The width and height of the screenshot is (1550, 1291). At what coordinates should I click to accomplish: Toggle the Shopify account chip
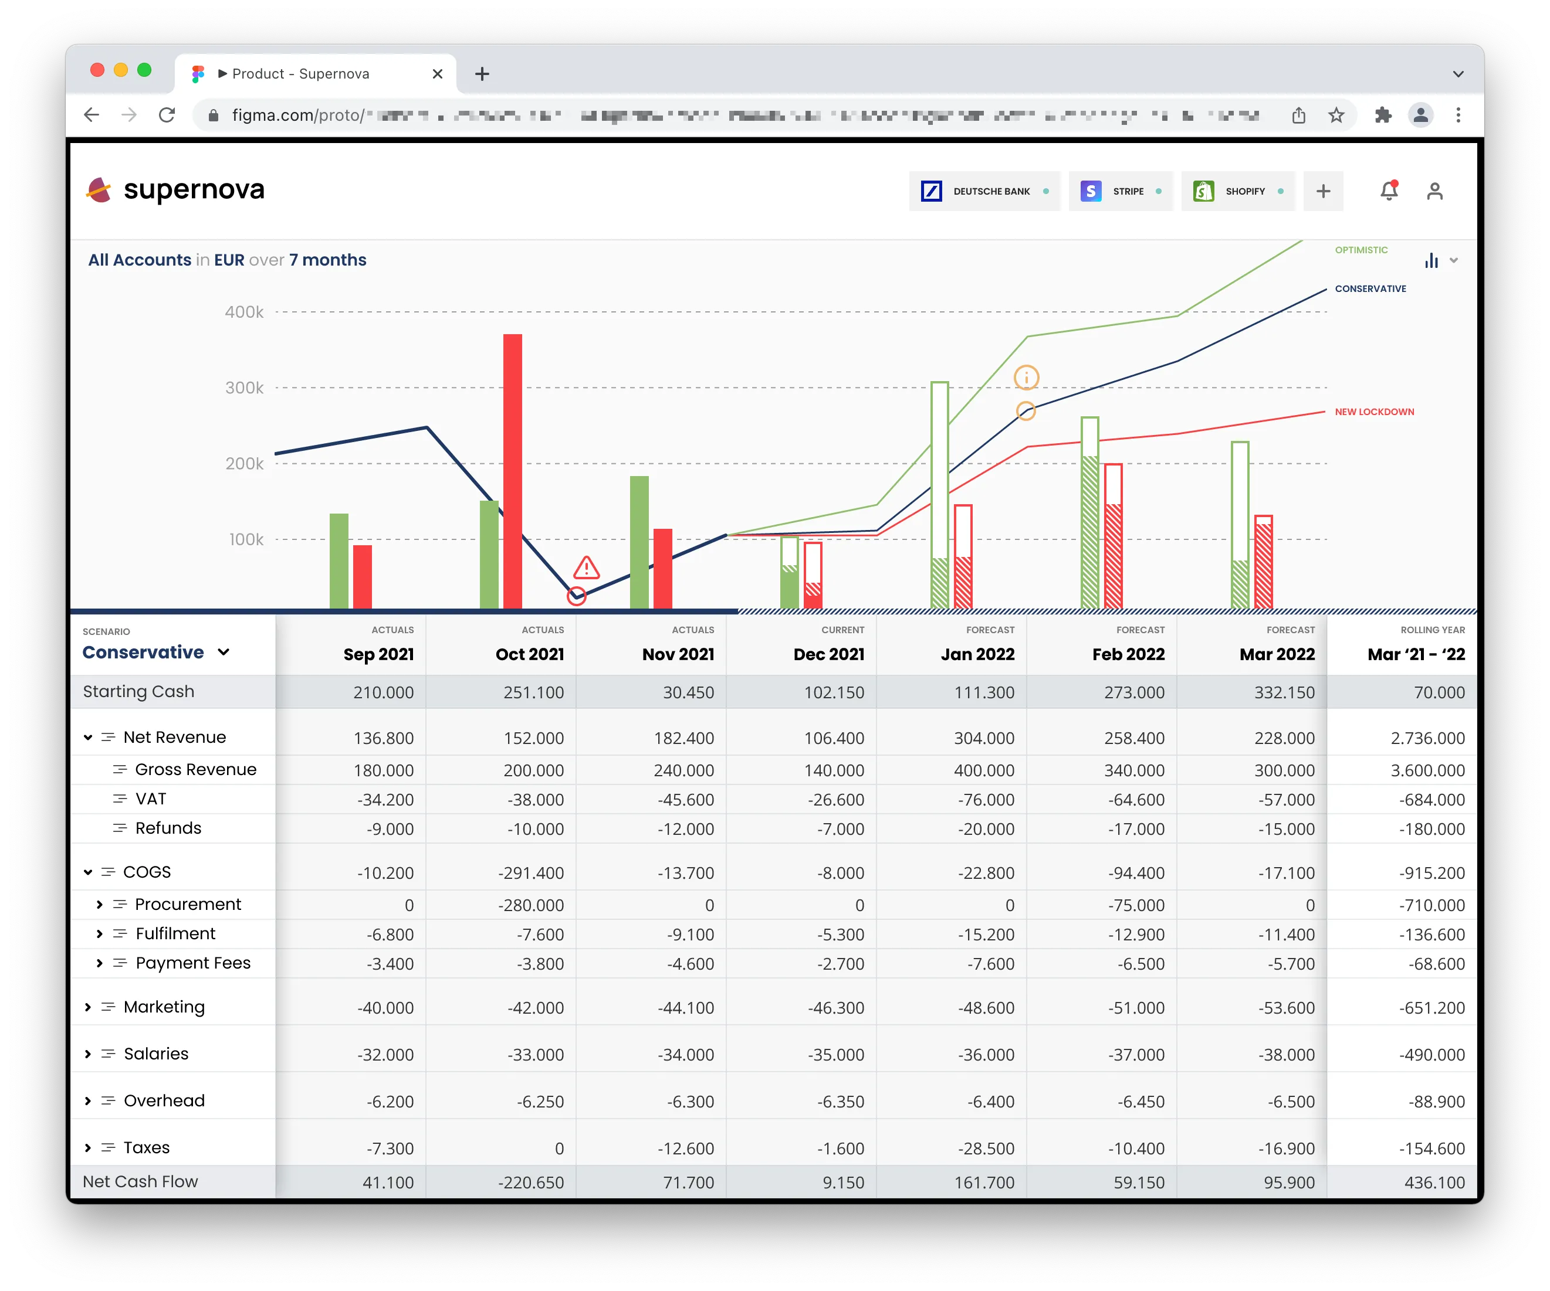coord(1237,191)
